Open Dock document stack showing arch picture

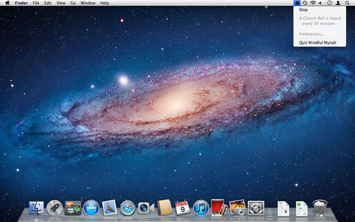tap(283, 209)
